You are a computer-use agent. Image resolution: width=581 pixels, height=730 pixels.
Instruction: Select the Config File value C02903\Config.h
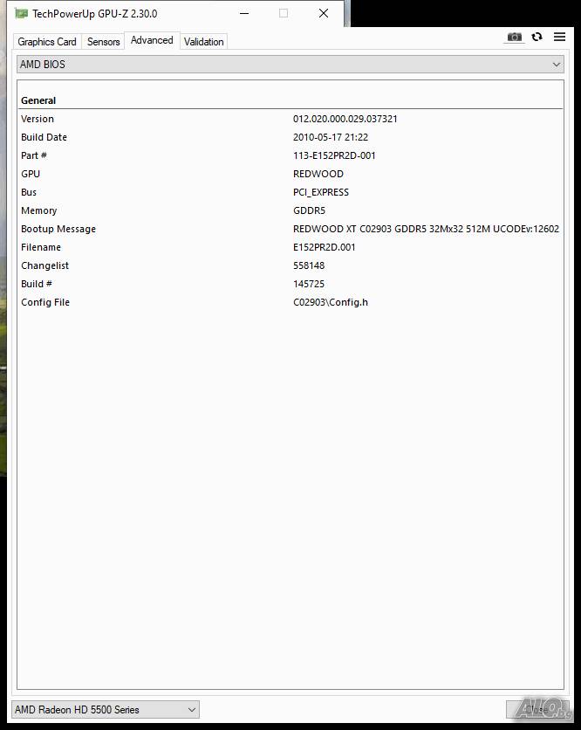point(331,302)
